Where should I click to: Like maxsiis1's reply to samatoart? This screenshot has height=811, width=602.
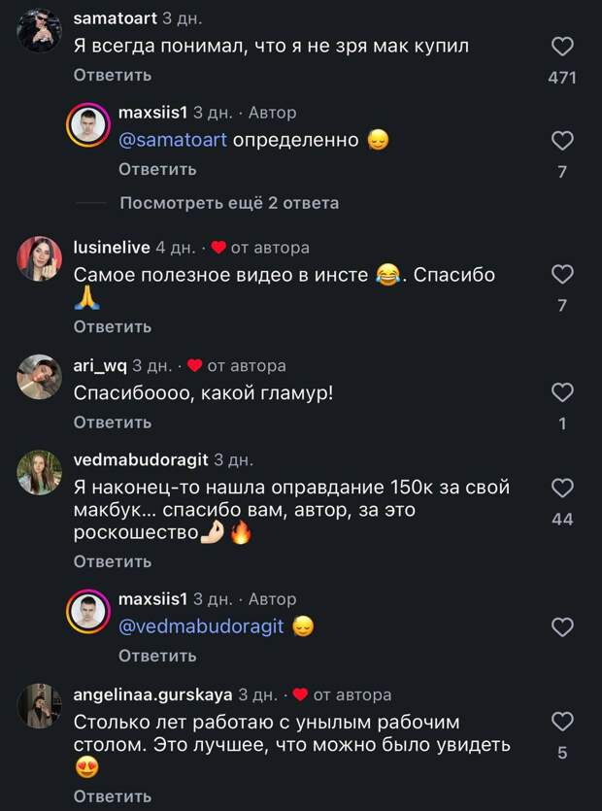[562, 141]
